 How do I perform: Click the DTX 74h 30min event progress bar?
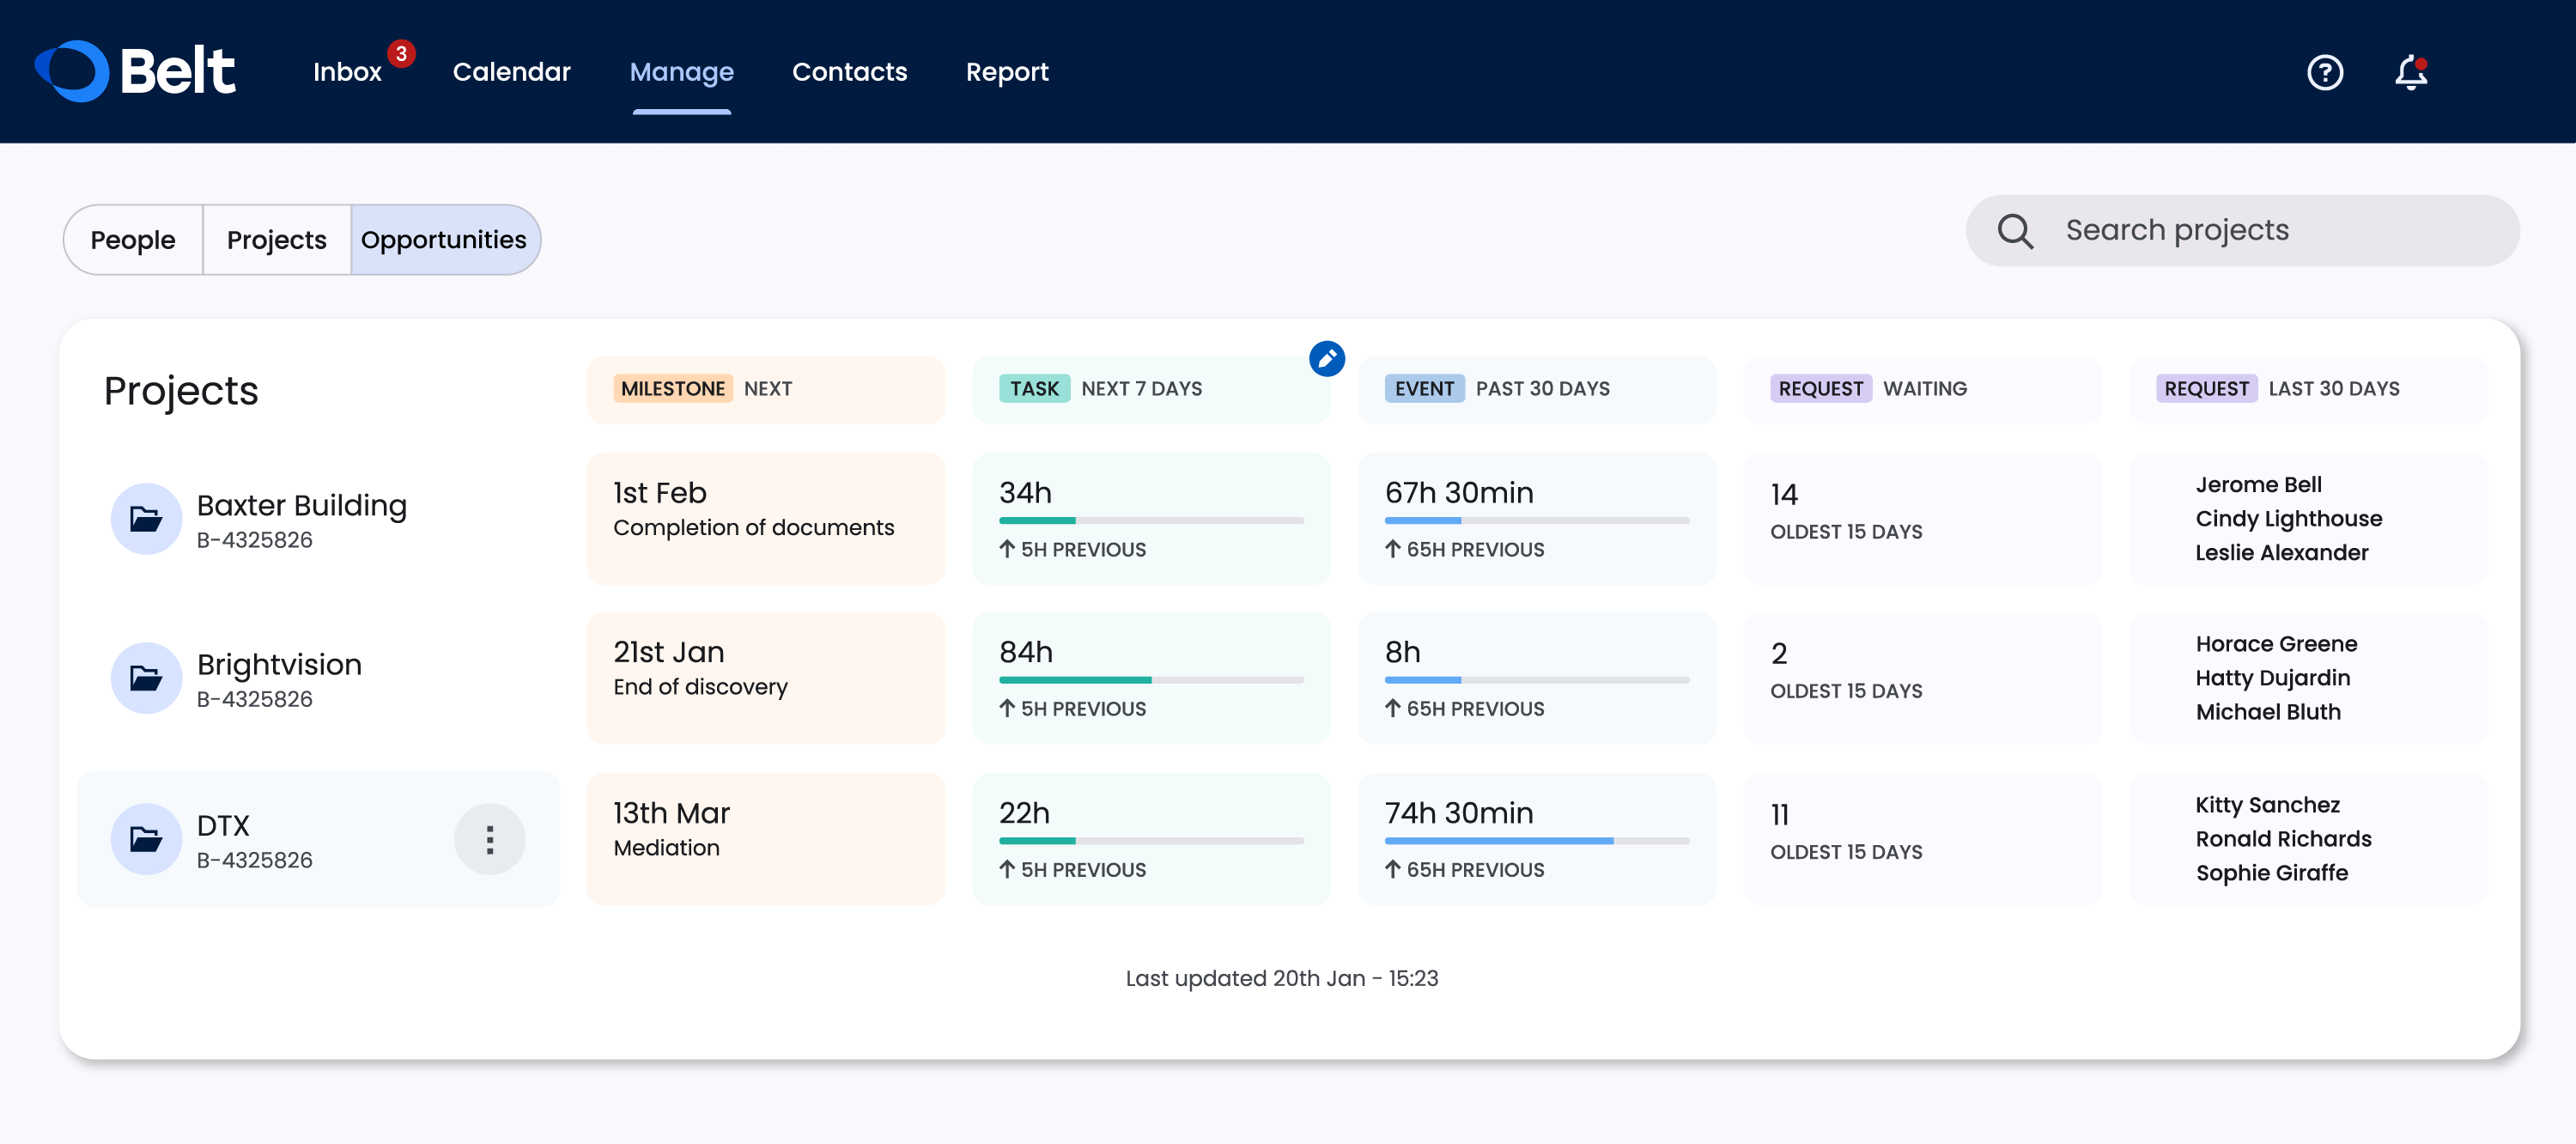tap(1536, 841)
